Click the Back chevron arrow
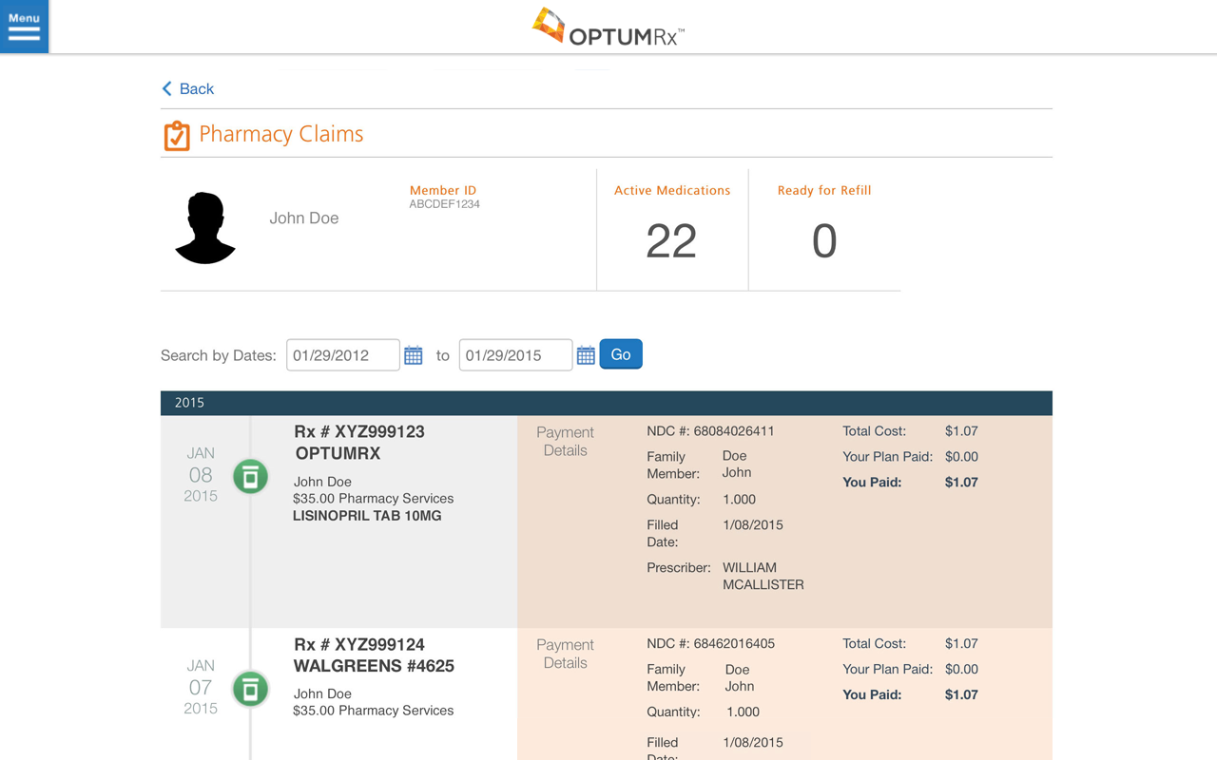1217x760 pixels. click(167, 88)
